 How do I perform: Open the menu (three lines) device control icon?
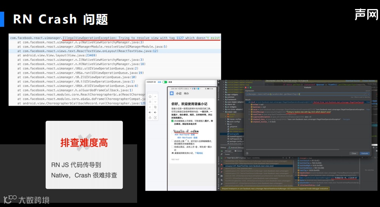150,102
